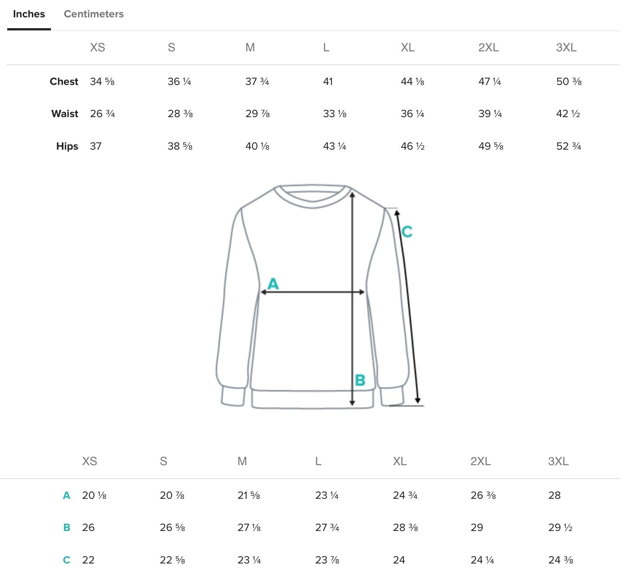Click teal letter C beside the sleeve
The width and height of the screenshot is (626, 583).
point(407,232)
